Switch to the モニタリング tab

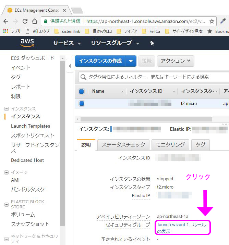pos(170,145)
